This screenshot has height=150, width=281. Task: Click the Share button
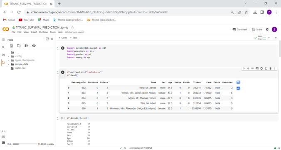point(257,30)
